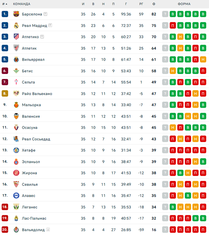Click the Espanyol club crest
Screen dimensions: 209x235
16,162
